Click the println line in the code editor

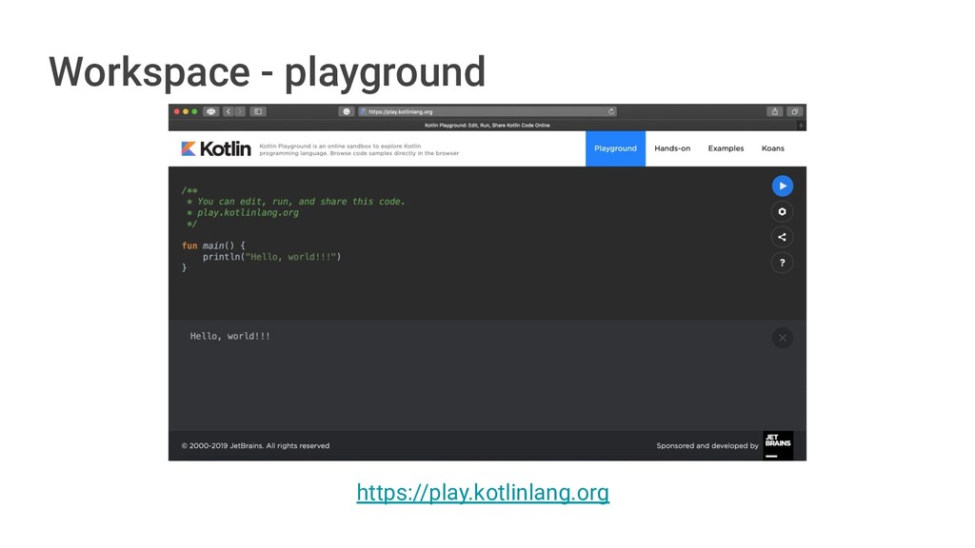(x=271, y=257)
